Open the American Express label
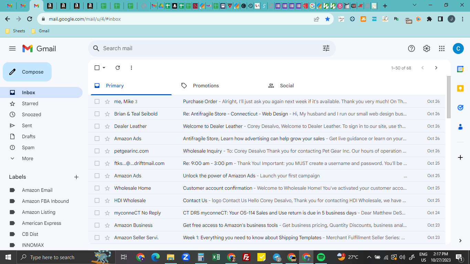 coord(41,223)
